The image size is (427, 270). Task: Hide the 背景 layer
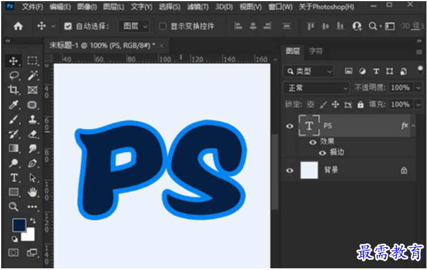(290, 170)
